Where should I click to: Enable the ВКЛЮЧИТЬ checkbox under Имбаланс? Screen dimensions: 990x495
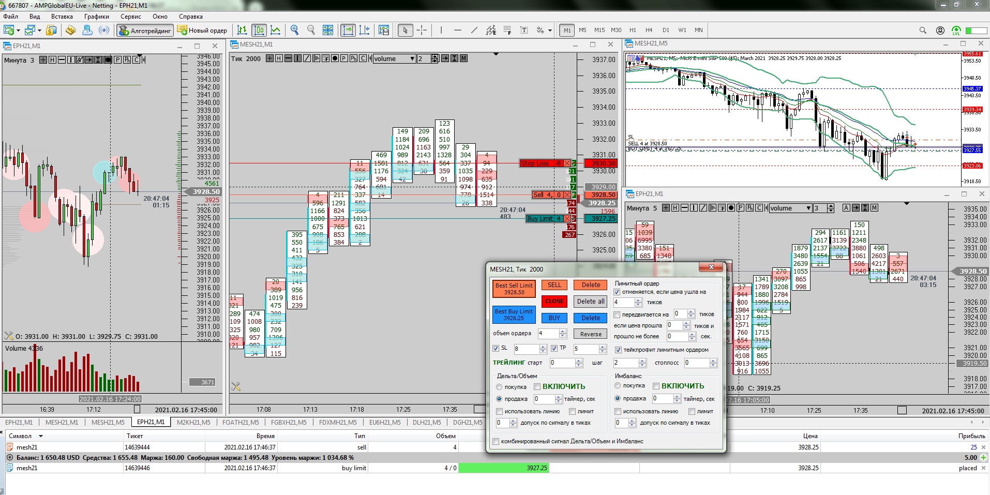656,386
